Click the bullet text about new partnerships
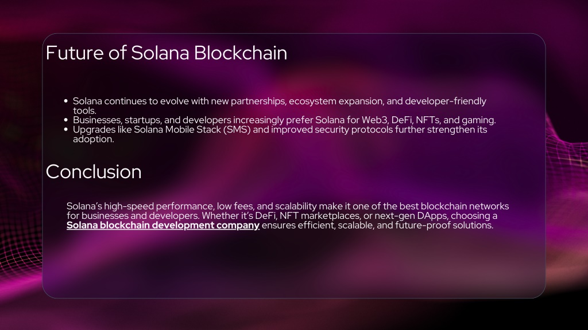 pos(280,106)
